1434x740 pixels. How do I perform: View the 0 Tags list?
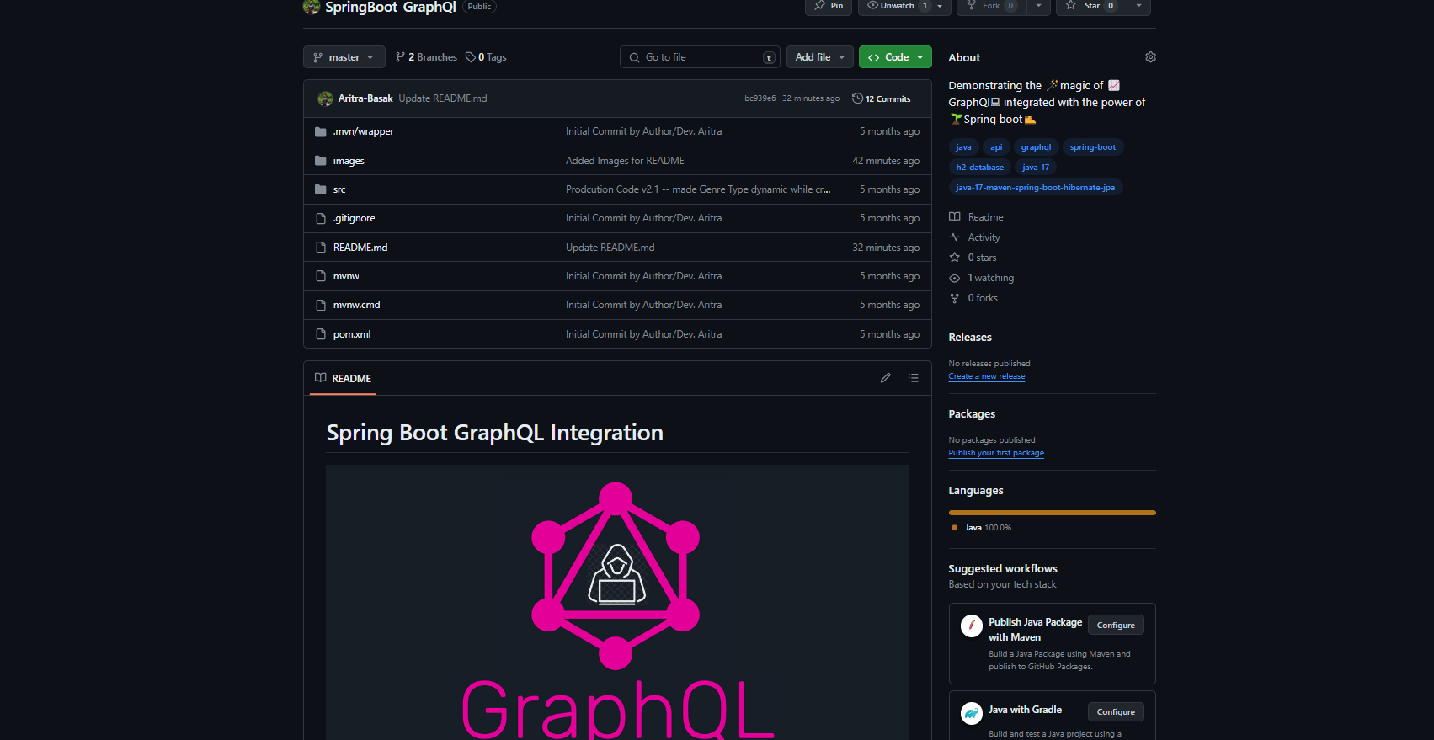(486, 57)
